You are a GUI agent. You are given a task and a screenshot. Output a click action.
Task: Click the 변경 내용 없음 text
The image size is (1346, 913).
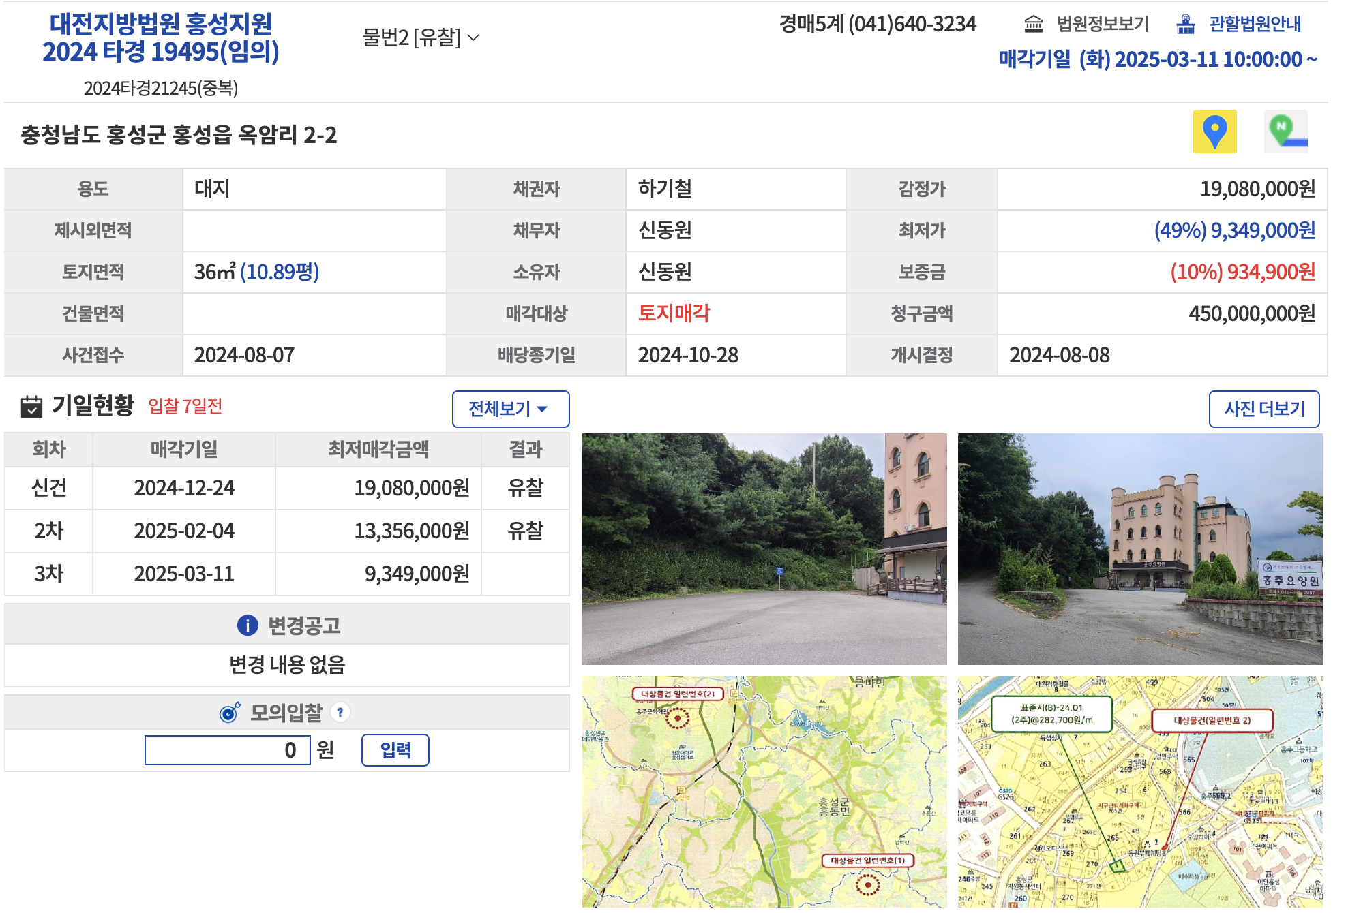(x=287, y=664)
